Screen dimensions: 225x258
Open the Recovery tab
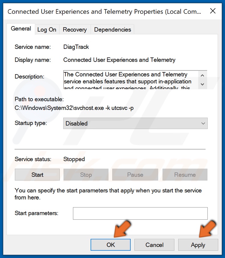click(74, 29)
